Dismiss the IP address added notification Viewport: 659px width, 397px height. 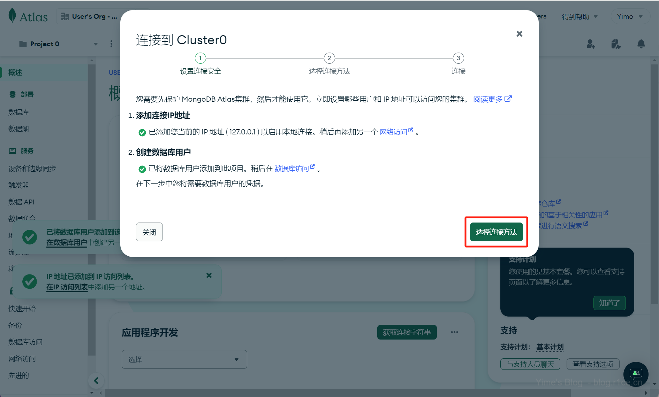209,275
